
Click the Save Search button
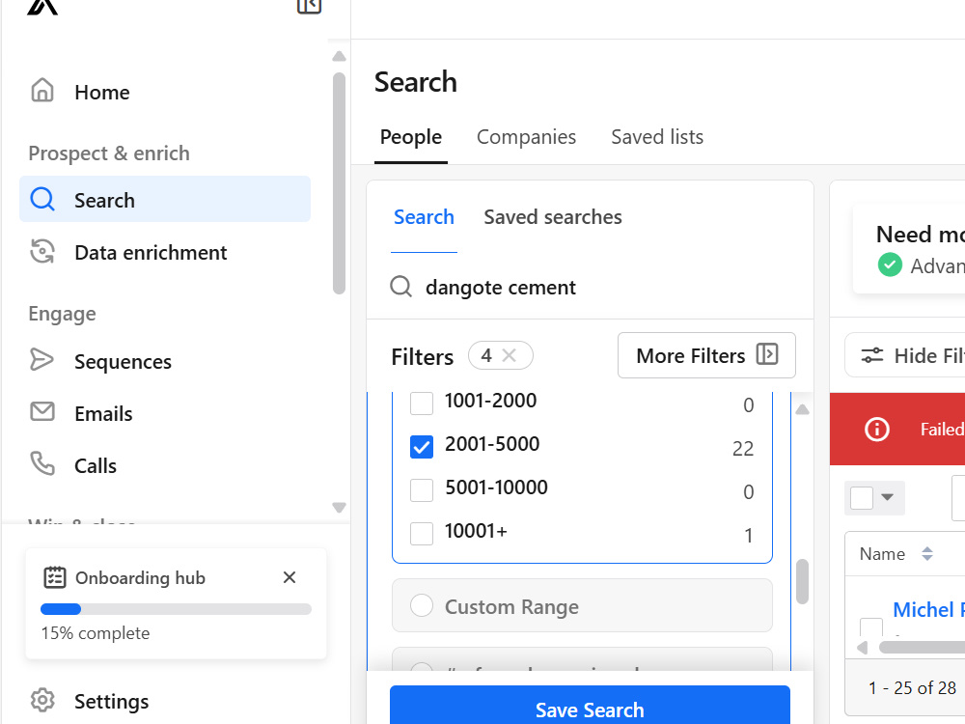point(590,707)
